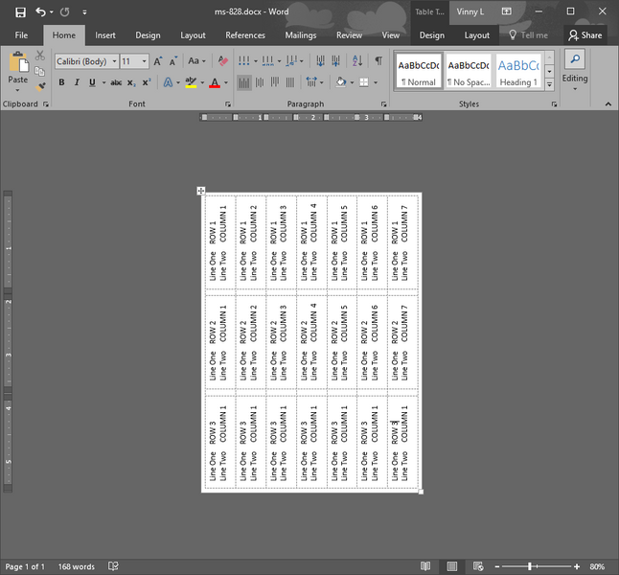This screenshot has width=619, height=575.
Task: Open the Mailings ribbon tab
Action: 300,35
